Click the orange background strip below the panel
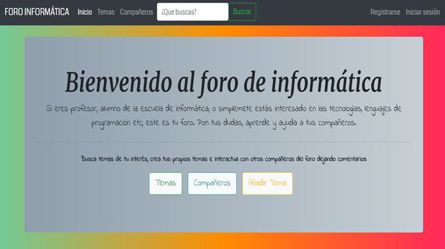This screenshot has width=445, height=249. click(x=223, y=241)
